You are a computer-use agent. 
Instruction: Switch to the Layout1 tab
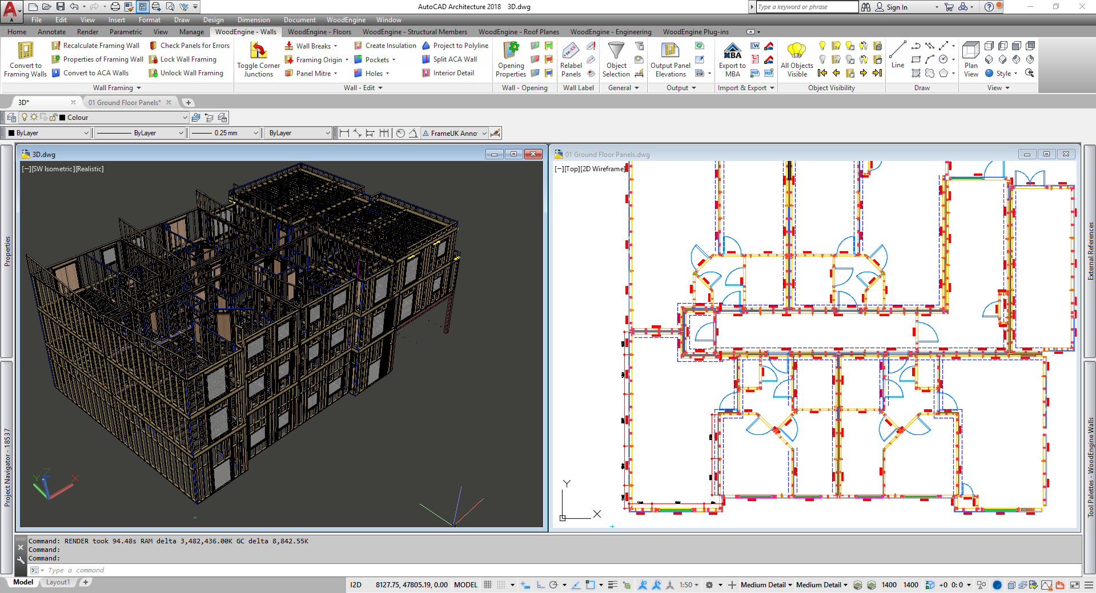tap(58, 582)
